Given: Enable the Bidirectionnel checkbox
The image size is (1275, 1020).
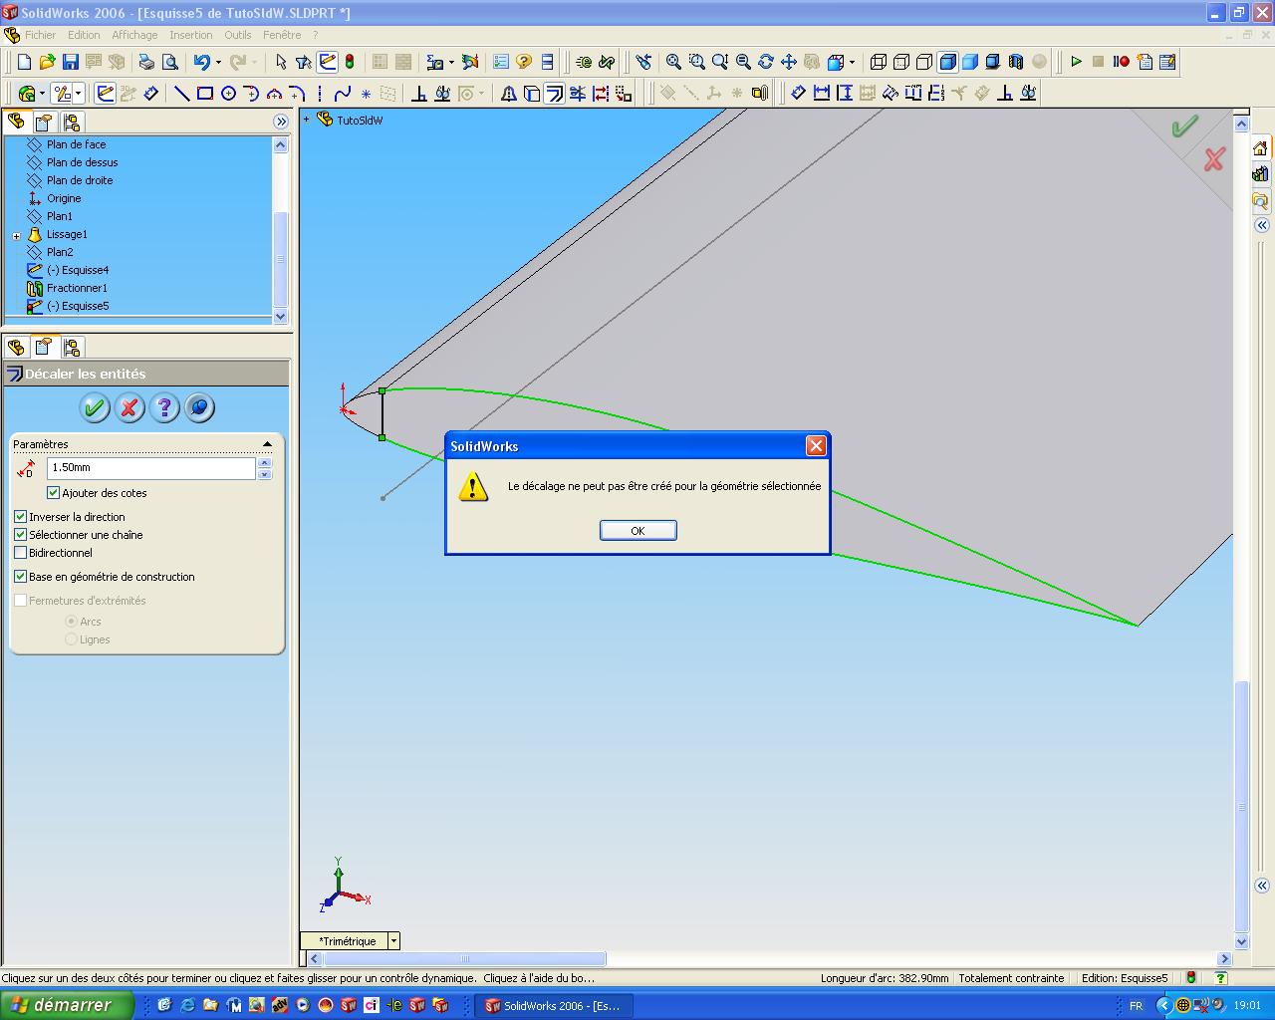Looking at the screenshot, I should click(20, 553).
